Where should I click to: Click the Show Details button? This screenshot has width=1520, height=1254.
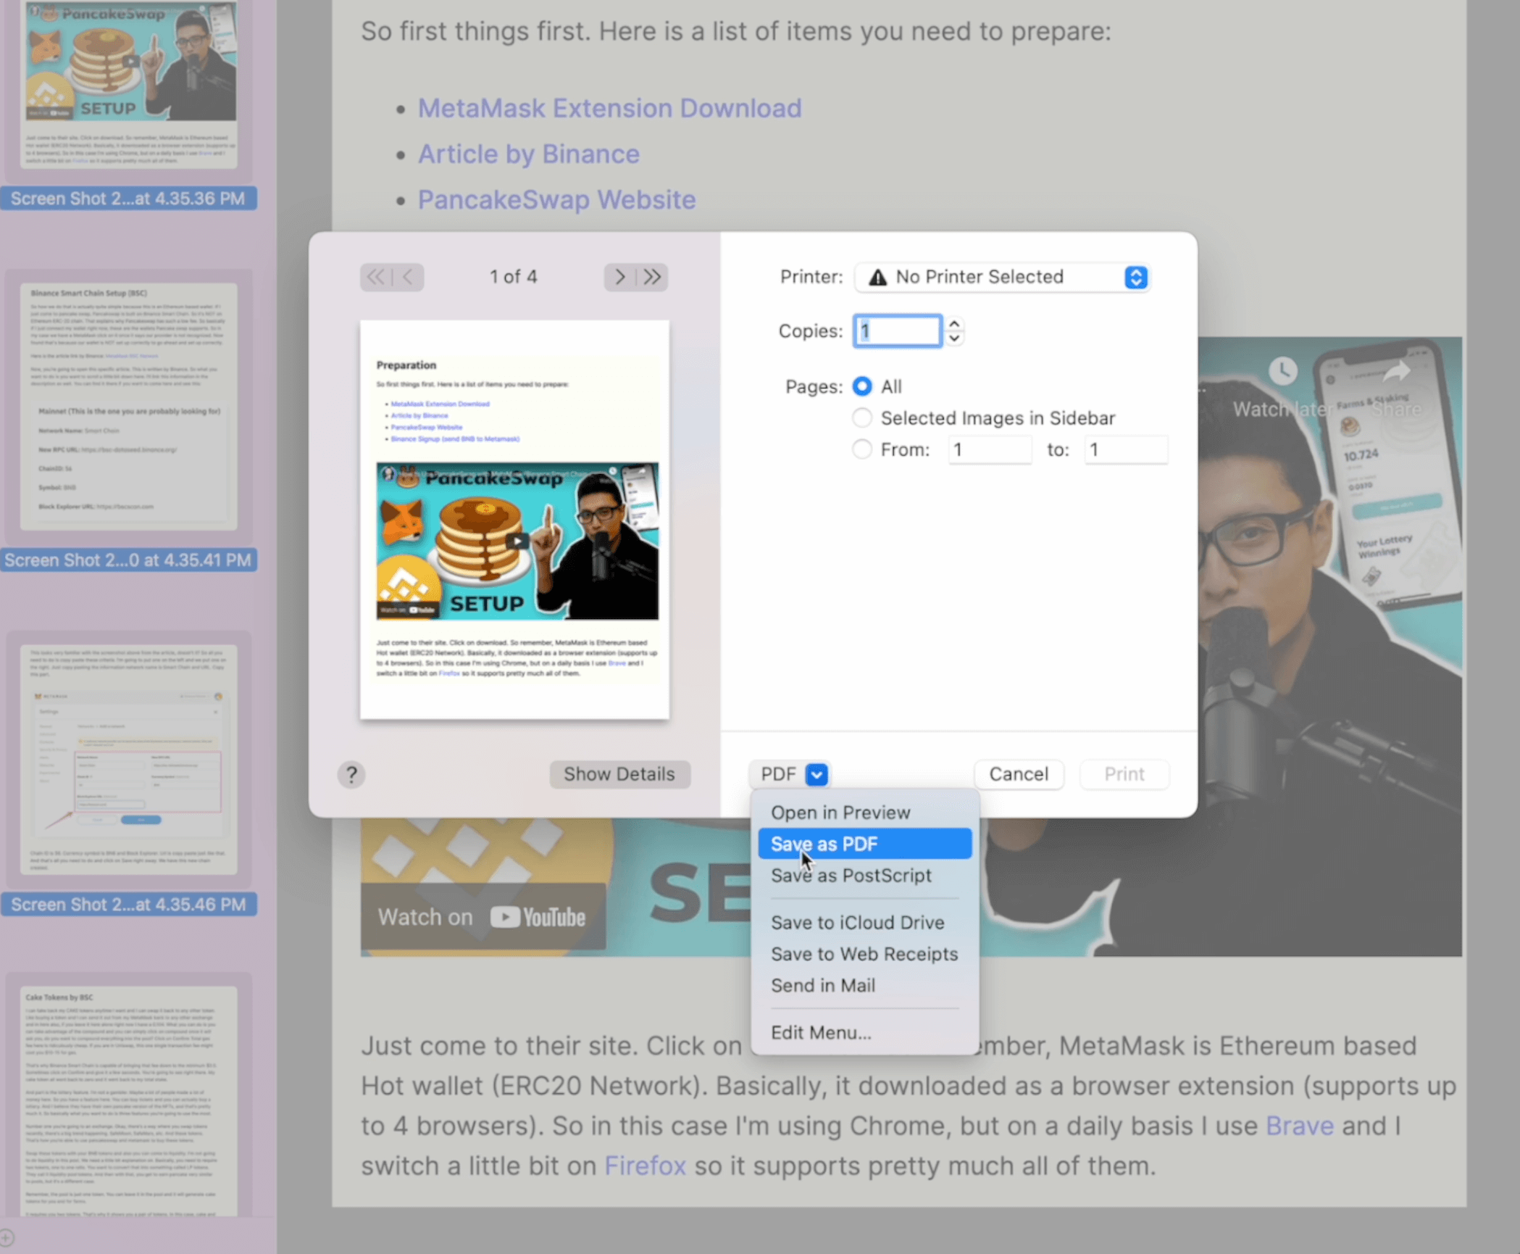[619, 774]
